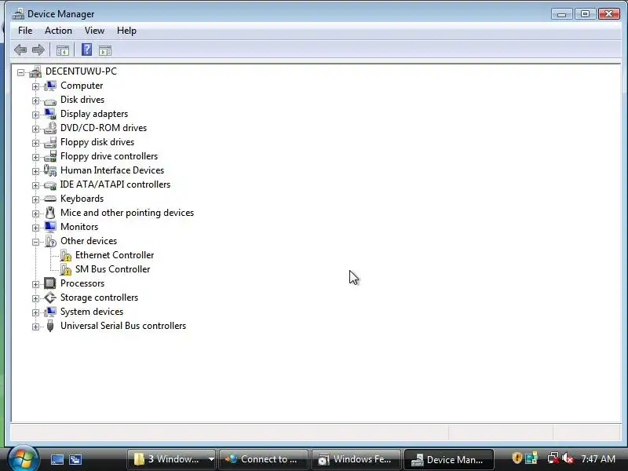Click the Floppy drive controllers icon

50,156
